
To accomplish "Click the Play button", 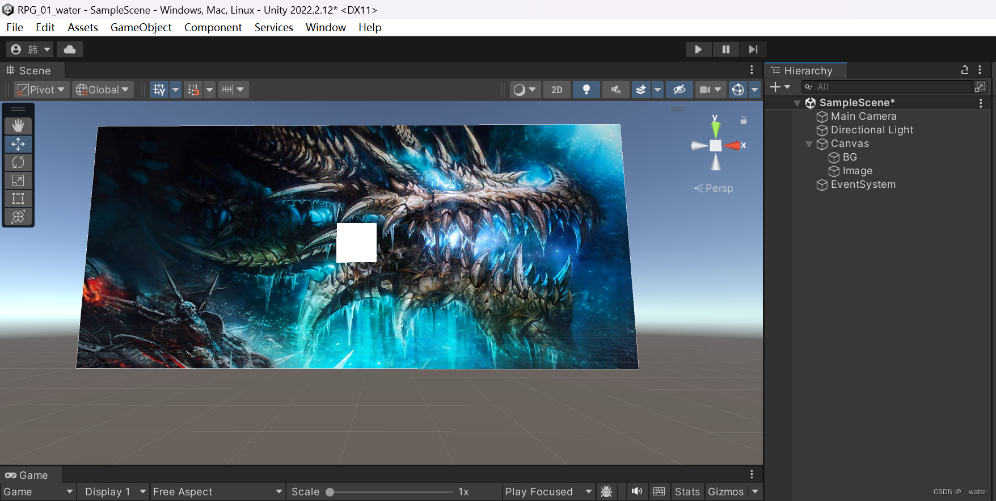I will tap(698, 49).
